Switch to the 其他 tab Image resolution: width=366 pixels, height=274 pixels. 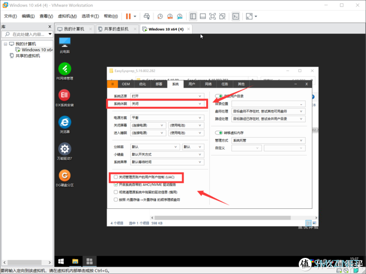[241, 84]
